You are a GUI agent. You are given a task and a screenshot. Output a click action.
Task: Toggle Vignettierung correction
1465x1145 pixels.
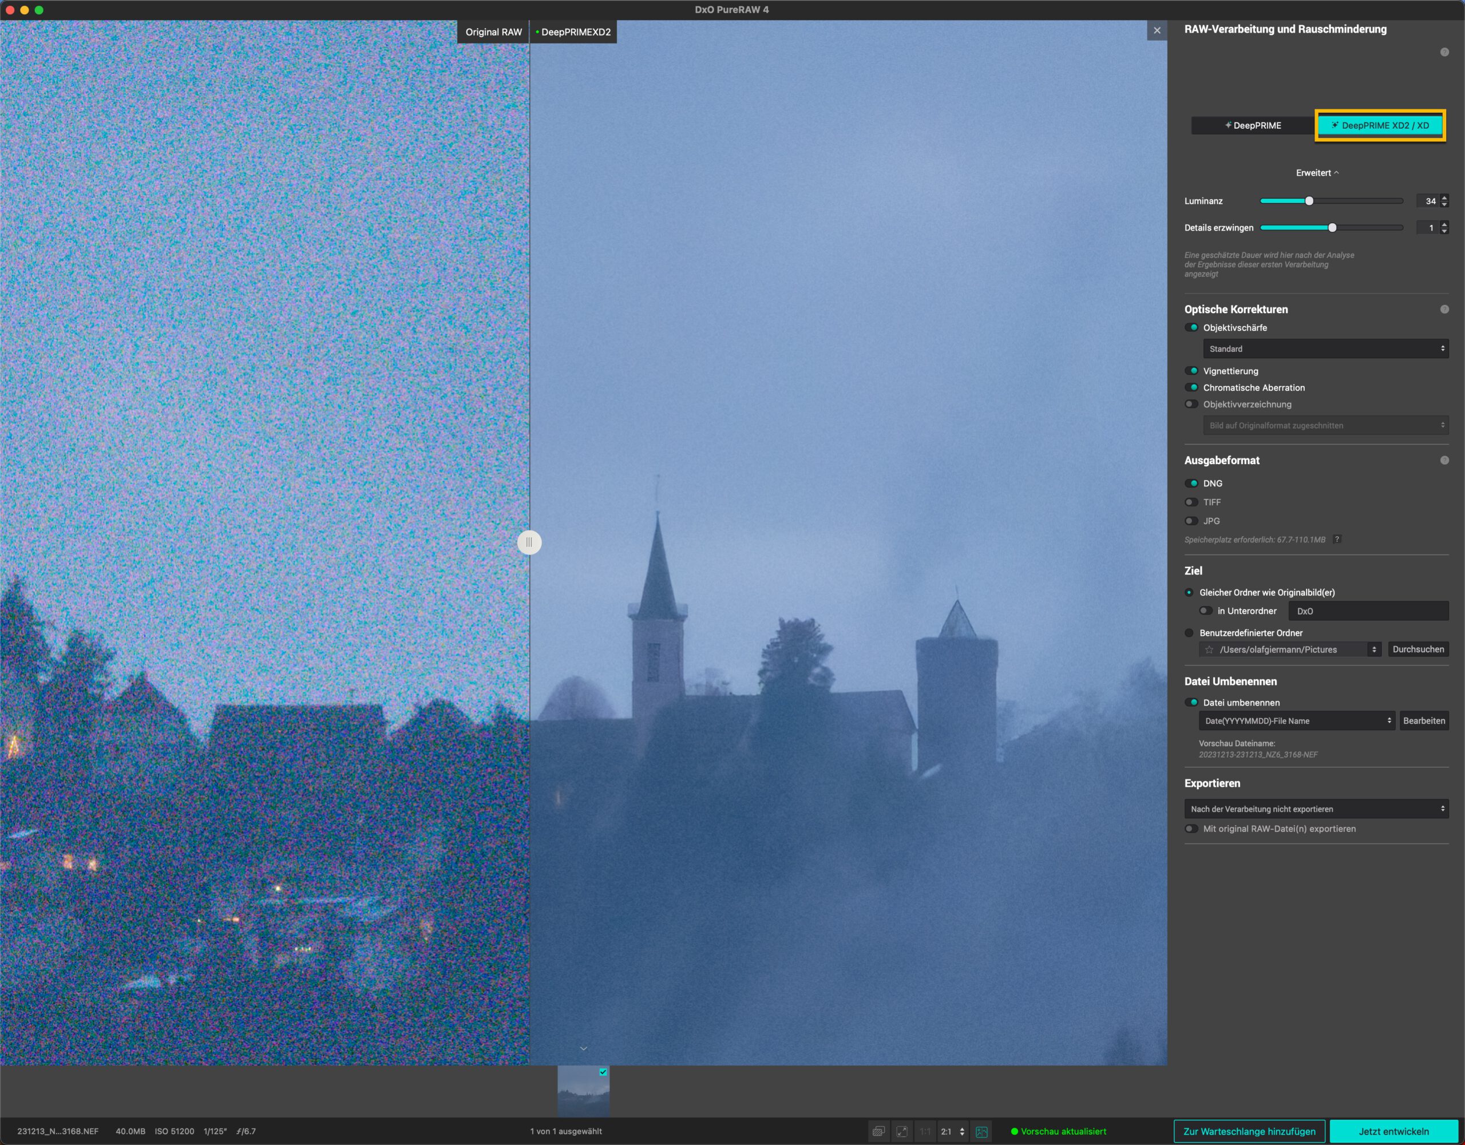coord(1191,370)
